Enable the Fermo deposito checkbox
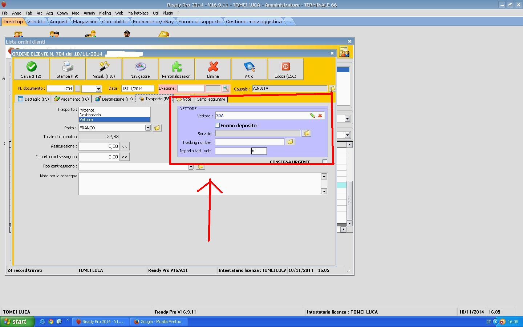The height and width of the screenshot is (327, 523). pos(218,125)
